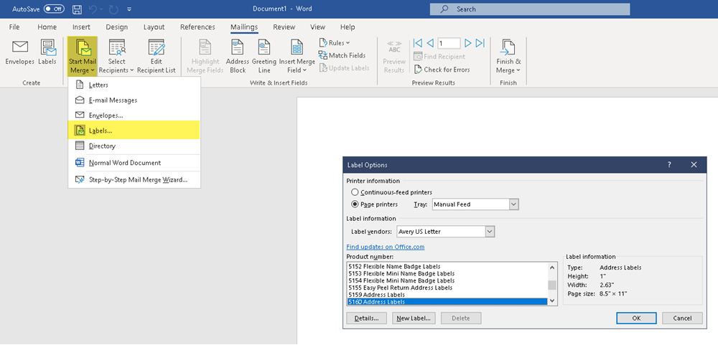Screen dimensions: 718x345
Task: Open Select Recipients tool
Action: tap(116, 57)
